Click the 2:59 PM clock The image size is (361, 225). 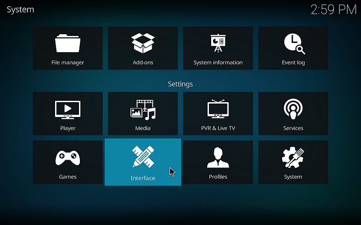[x=333, y=10]
